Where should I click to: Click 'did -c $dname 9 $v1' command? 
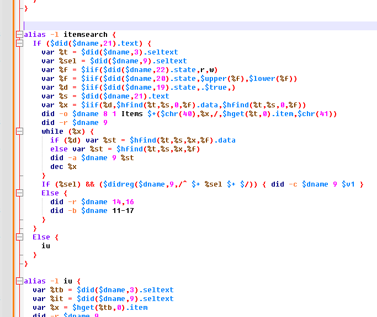tap(313, 184)
